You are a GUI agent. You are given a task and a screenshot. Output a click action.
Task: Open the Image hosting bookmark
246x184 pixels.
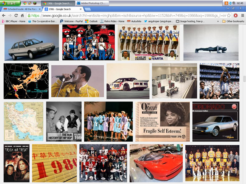(x=190, y=21)
